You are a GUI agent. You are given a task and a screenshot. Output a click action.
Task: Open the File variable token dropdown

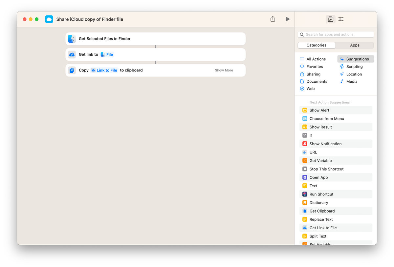[107, 54]
